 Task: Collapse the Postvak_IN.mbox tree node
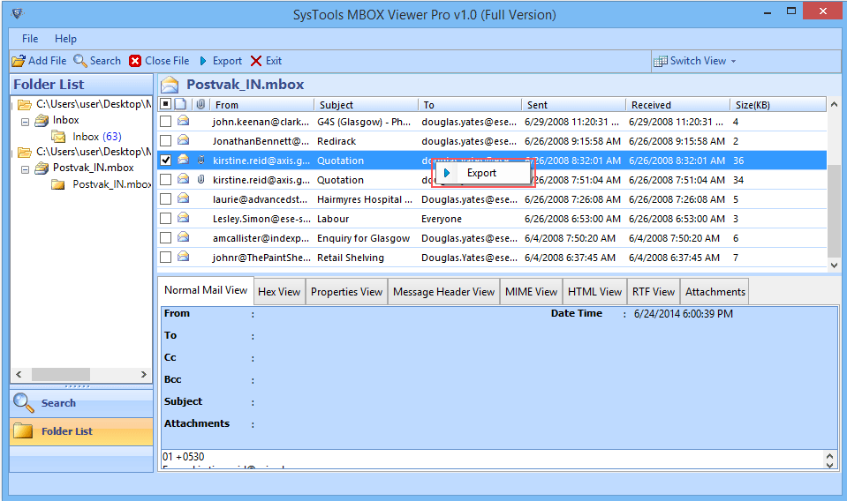[25, 169]
